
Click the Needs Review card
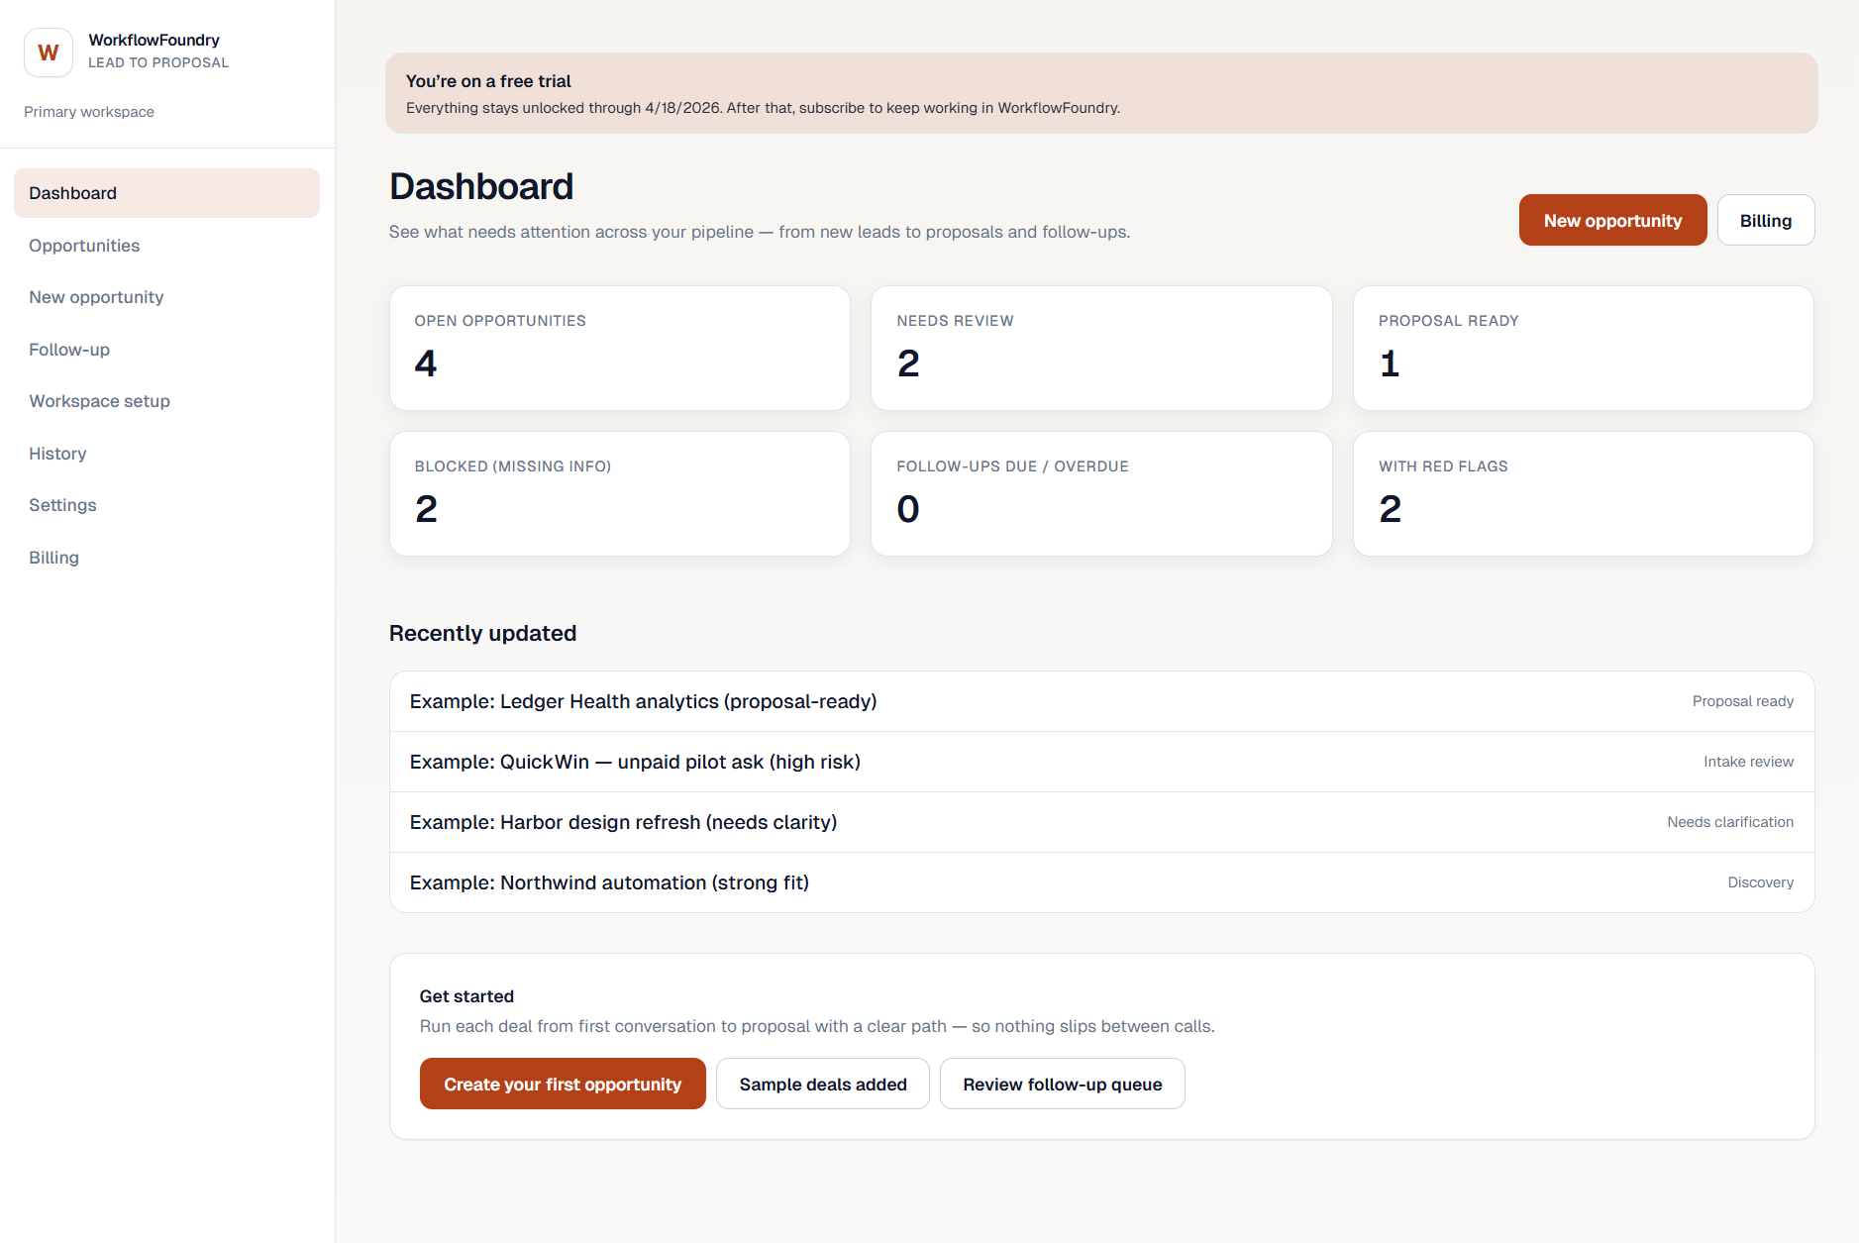coord(1100,348)
